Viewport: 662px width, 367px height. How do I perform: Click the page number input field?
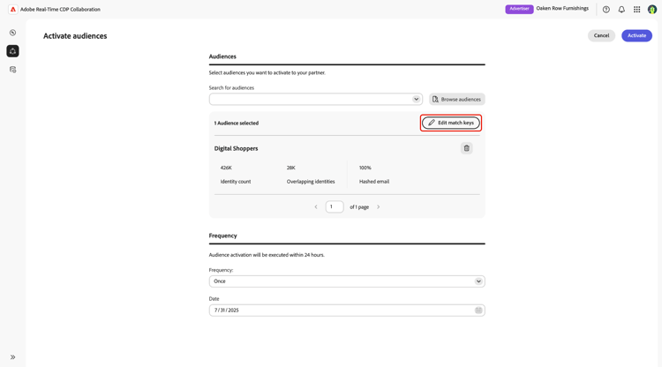335,207
